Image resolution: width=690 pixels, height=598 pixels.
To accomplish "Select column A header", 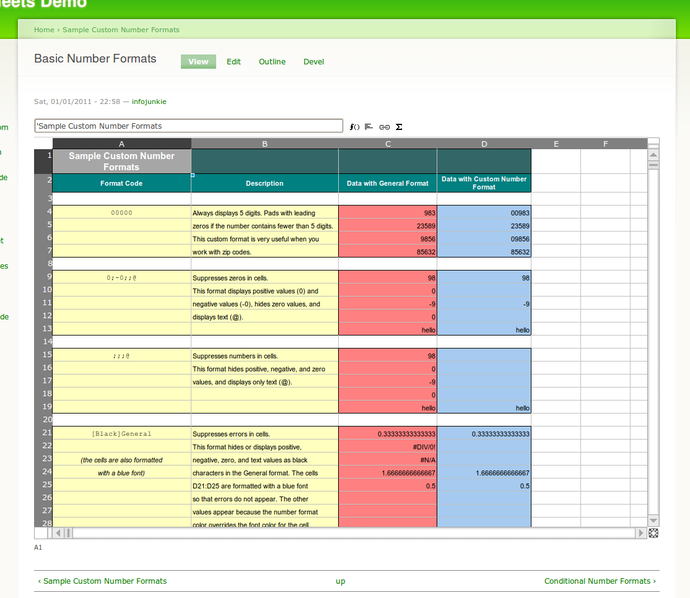I will [122, 144].
